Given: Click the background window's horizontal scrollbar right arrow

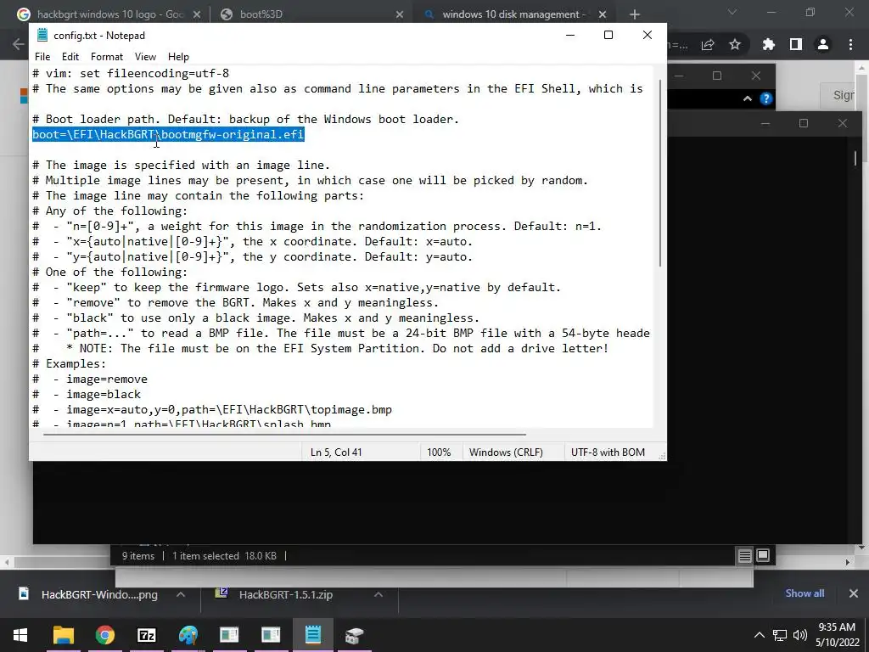Looking at the screenshot, I should (x=848, y=562).
